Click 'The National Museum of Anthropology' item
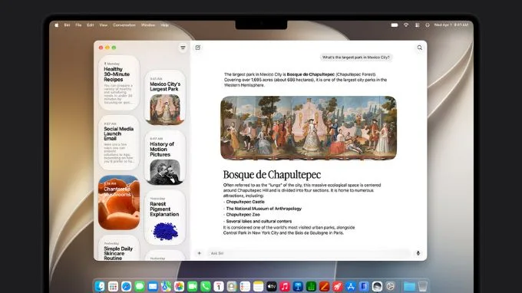522x293 pixels. (263, 209)
